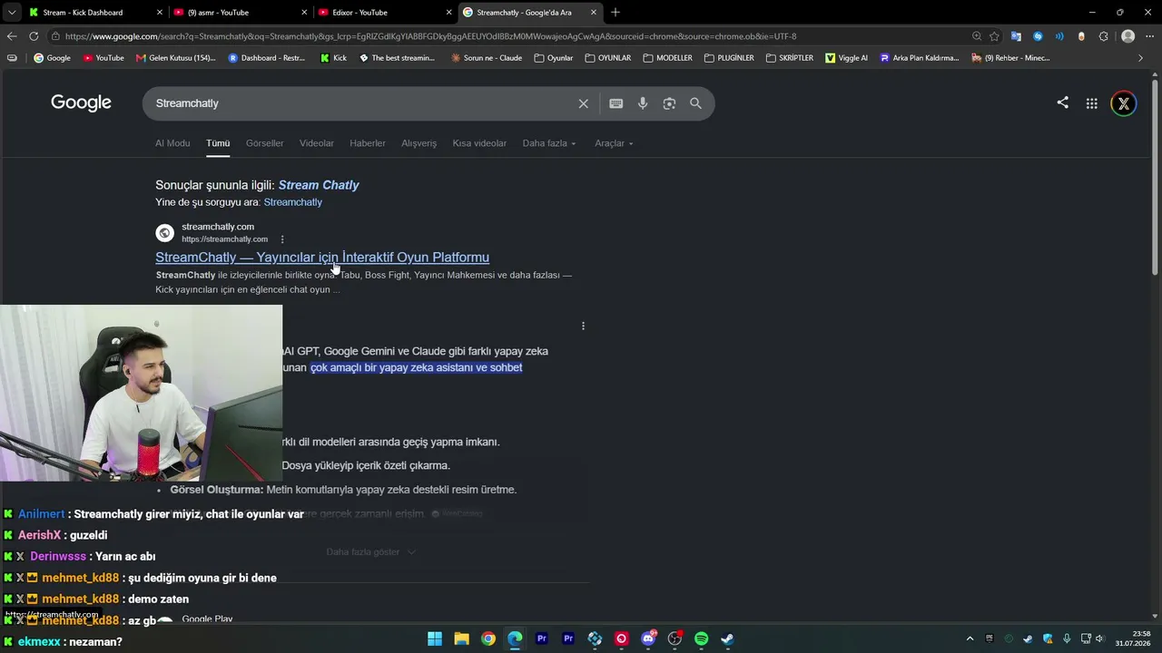This screenshot has width=1162, height=653.
Task: Go to the Google homepage logo
Action: pos(81,102)
